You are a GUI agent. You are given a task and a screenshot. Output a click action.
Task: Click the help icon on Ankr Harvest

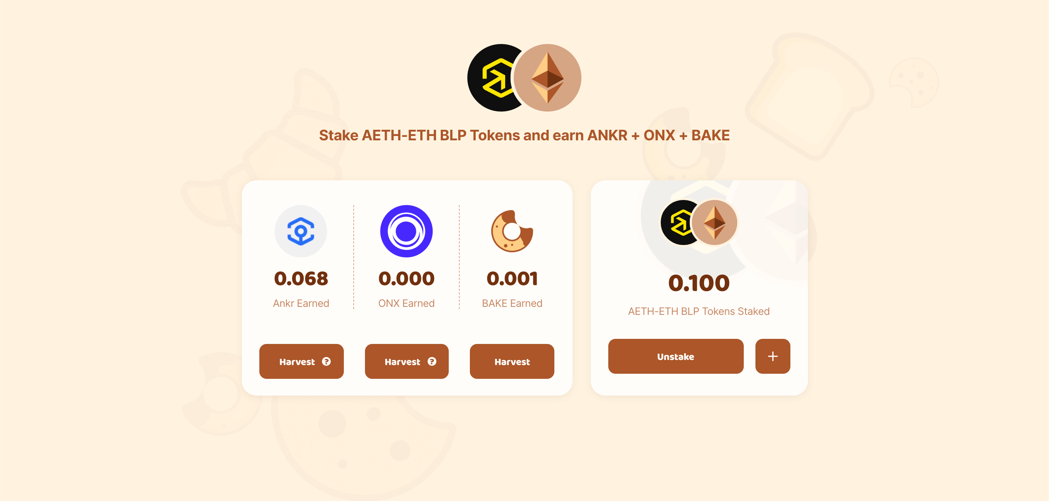(x=326, y=361)
